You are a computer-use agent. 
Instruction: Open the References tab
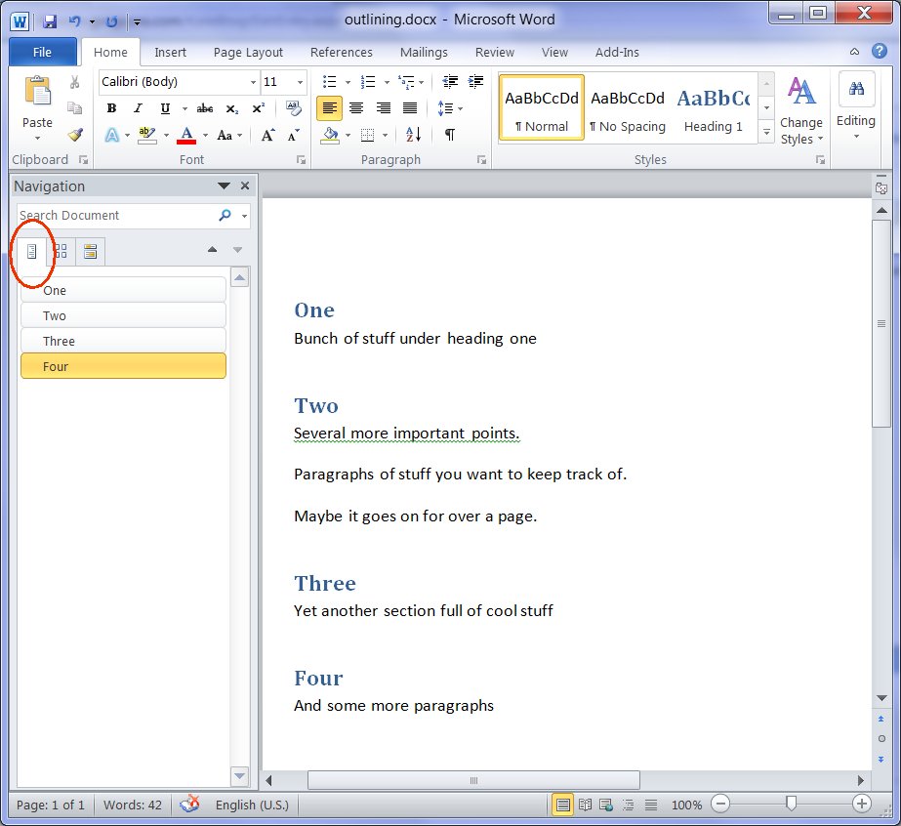342,52
